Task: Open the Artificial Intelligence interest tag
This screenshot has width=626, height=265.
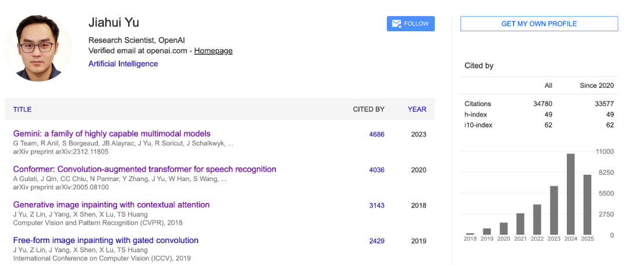Action: pos(123,64)
